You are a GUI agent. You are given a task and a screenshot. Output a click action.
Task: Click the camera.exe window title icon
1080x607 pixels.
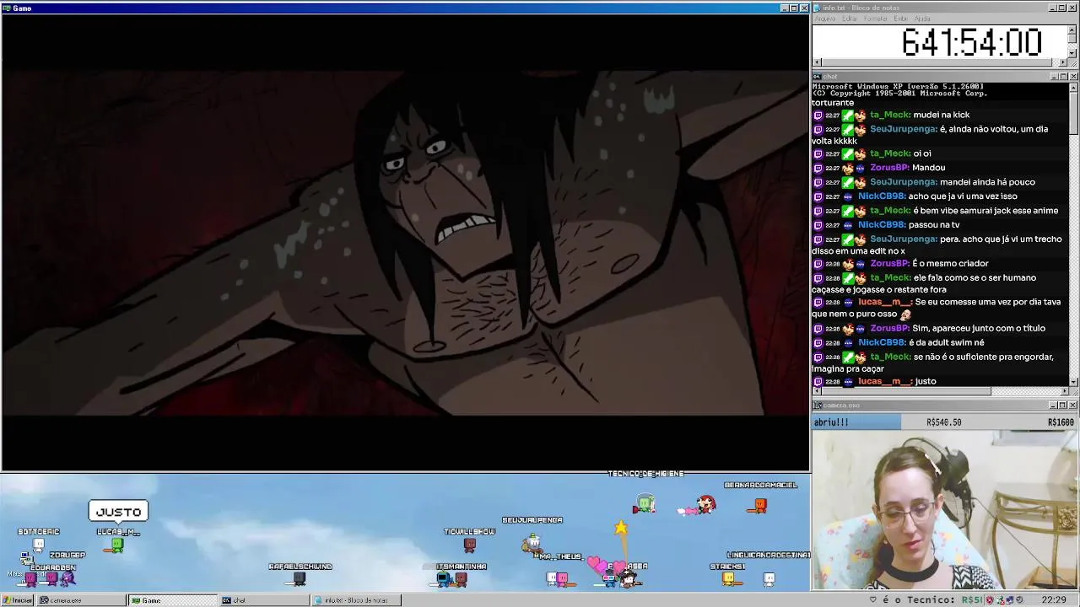(x=818, y=406)
